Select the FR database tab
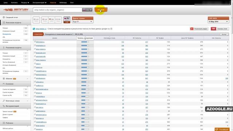Viewport: 233px width, 131px height. 58,20
